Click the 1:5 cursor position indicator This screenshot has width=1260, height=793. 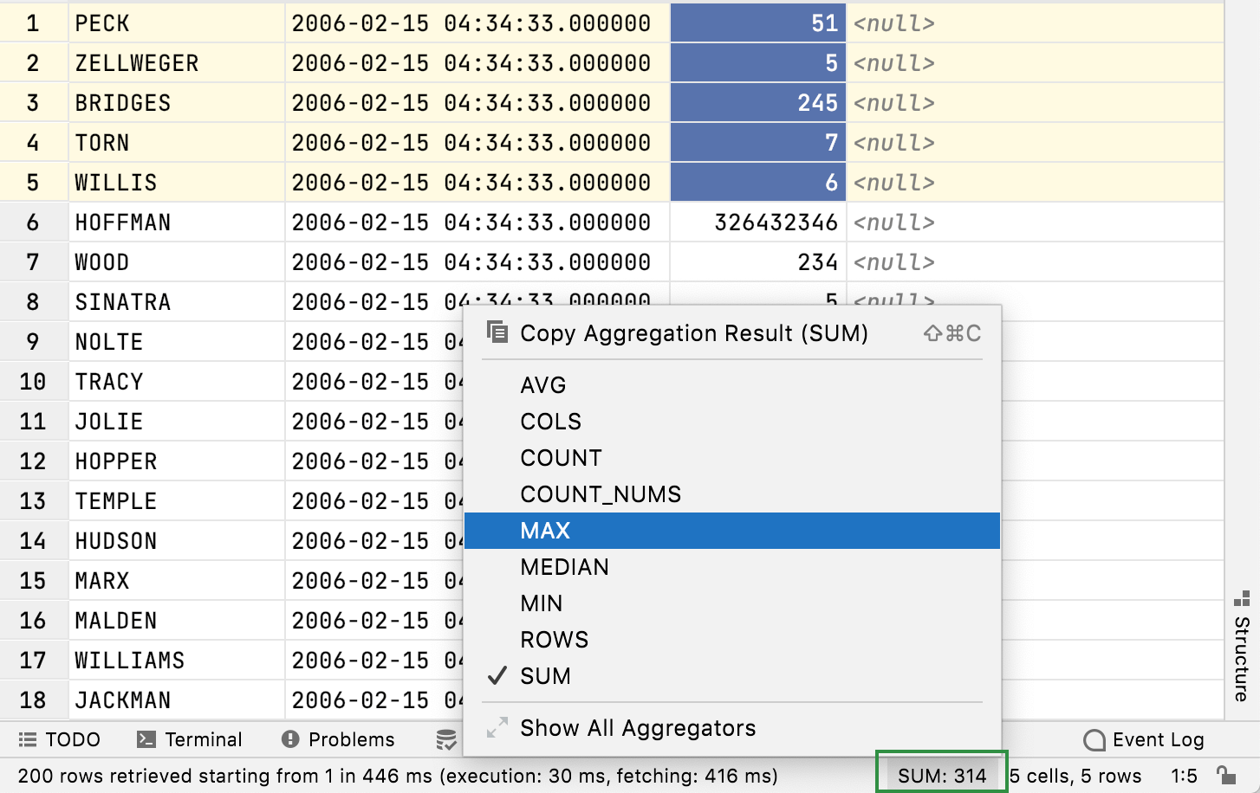coord(1184,776)
